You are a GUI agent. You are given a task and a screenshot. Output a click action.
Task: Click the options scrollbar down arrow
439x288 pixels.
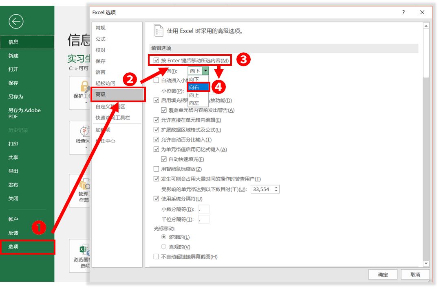tap(426, 264)
